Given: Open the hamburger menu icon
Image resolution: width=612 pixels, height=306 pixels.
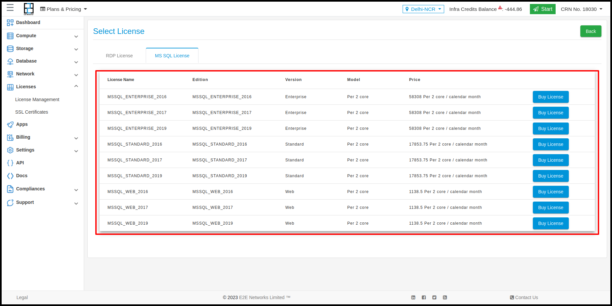Looking at the screenshot, I should click(x=10, y=8).
